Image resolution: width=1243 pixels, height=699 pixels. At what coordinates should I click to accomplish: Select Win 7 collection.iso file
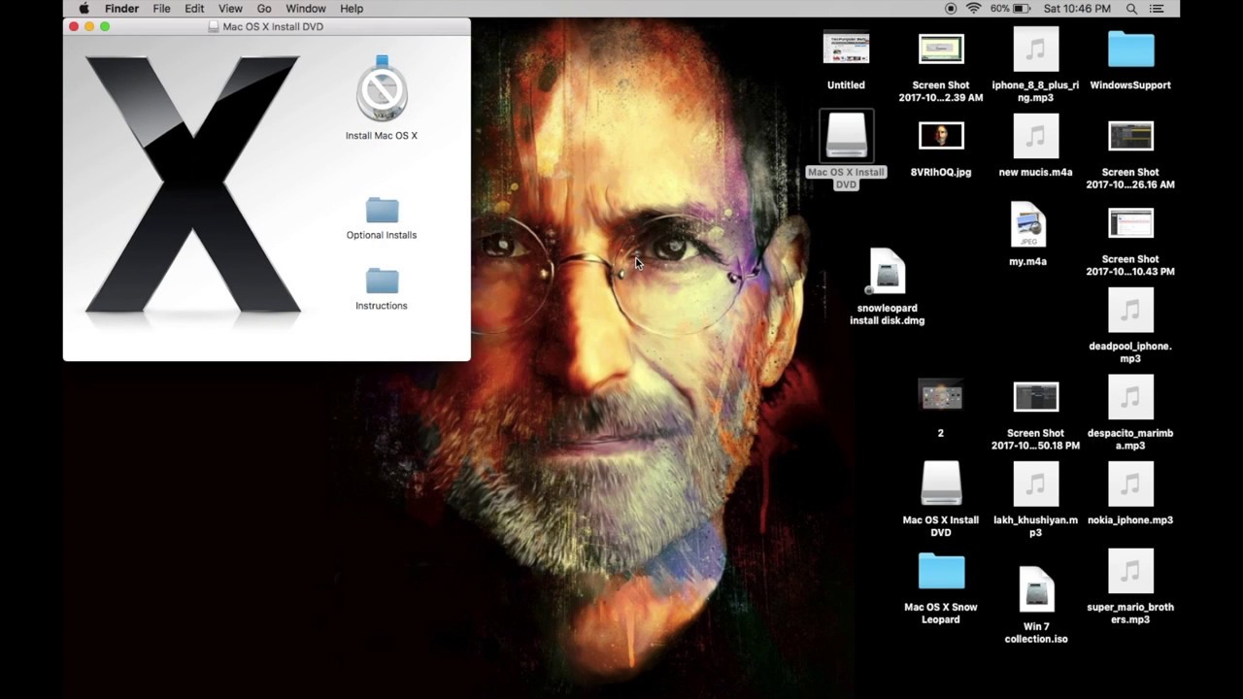pyautogui.click(x=1036, y=590)
